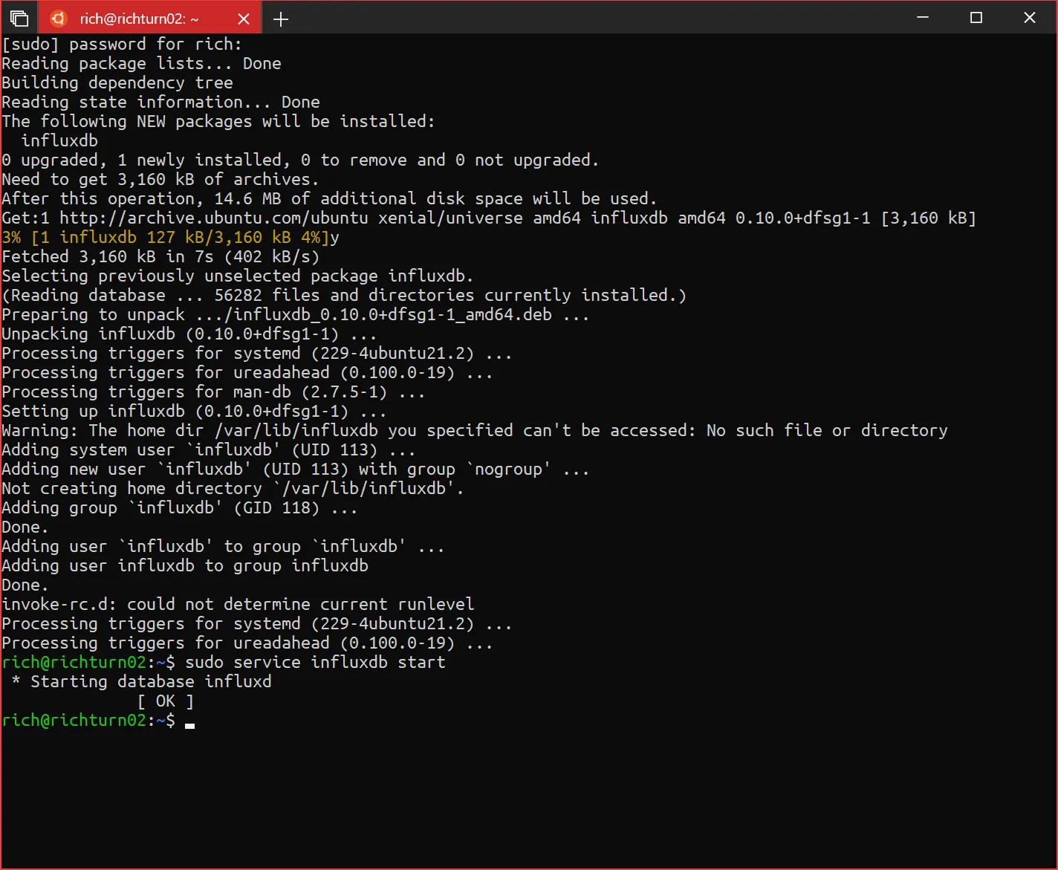Image resolution: width=1058 pixels, height=870 pixels.
Task: Click the "[sudo] password for rich:" line
Action: click(x=122, y=45)
